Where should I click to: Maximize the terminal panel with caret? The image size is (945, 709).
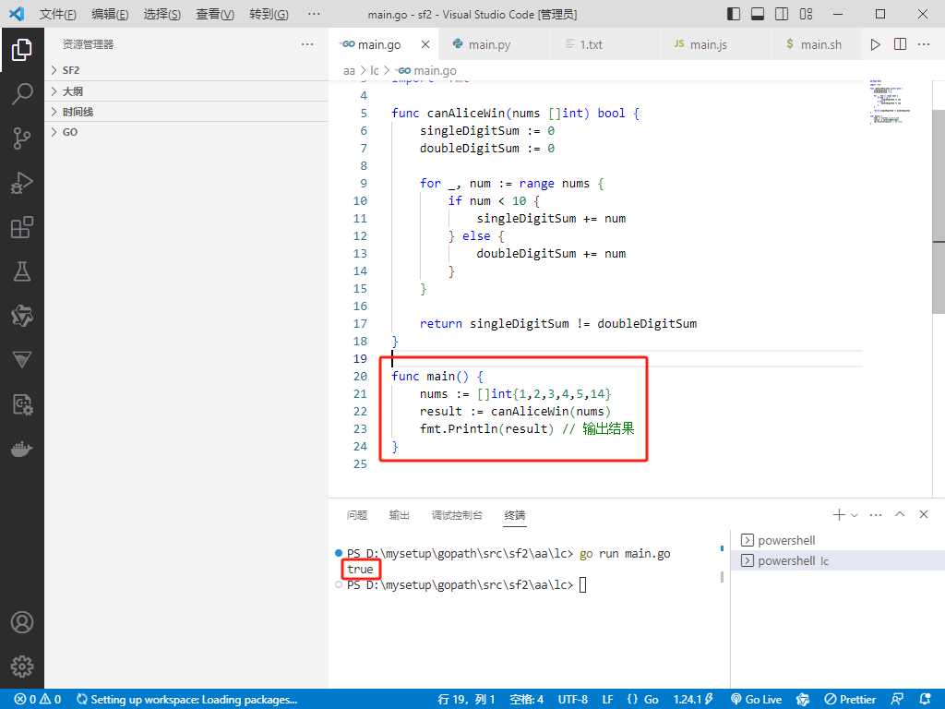tap(900, 514)
